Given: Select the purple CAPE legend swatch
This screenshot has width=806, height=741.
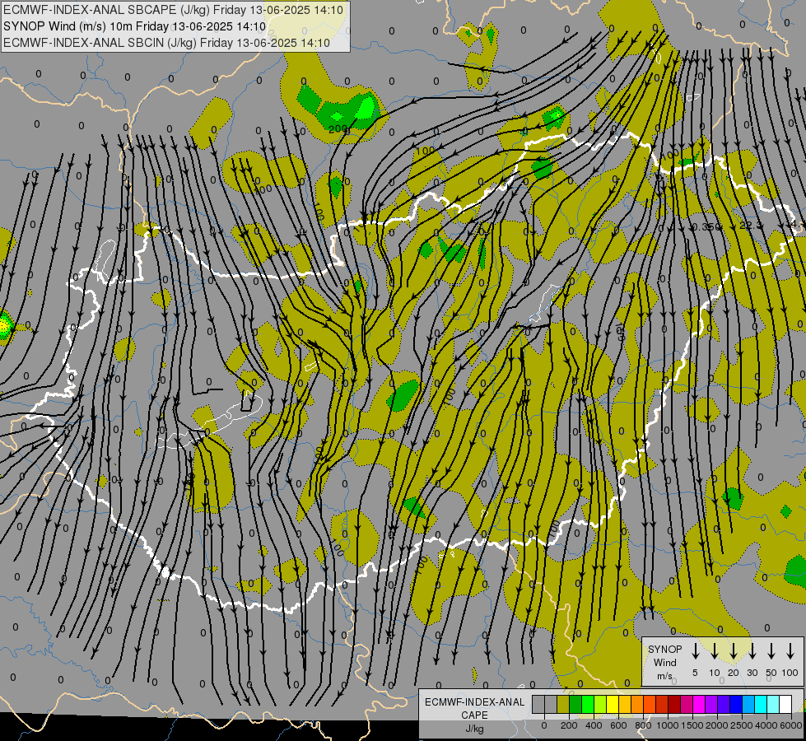Looking at the screenshot, I should point(711,704).
